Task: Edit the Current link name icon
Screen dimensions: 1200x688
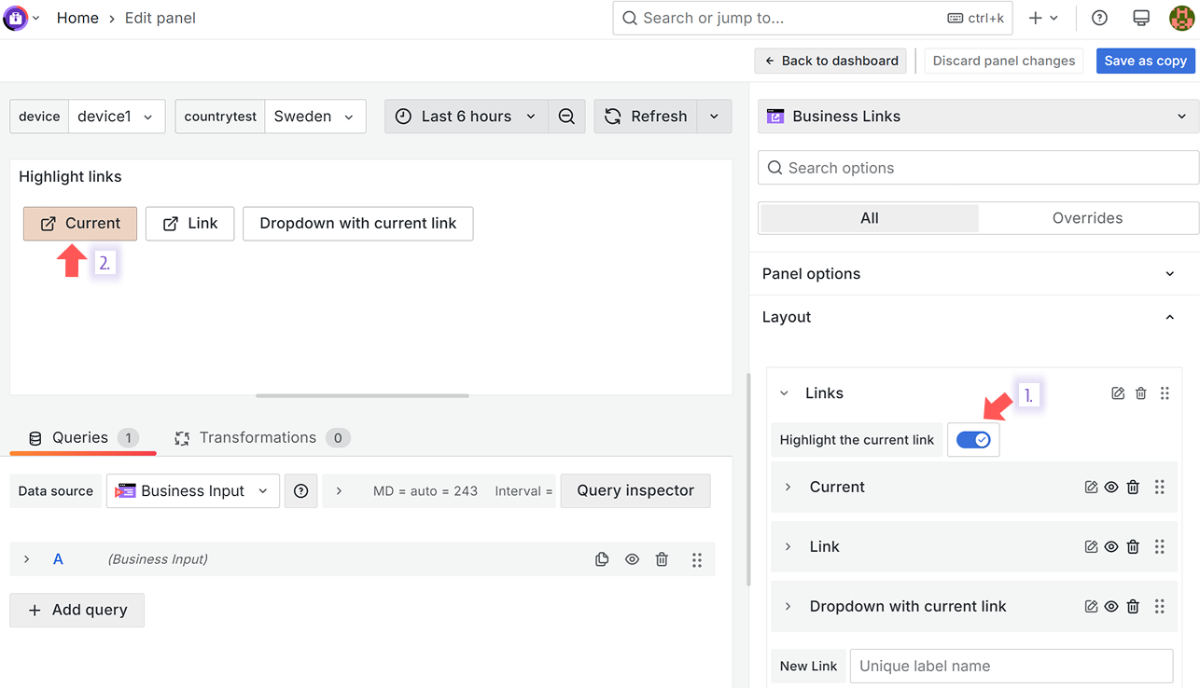Action: [1091, 487]
